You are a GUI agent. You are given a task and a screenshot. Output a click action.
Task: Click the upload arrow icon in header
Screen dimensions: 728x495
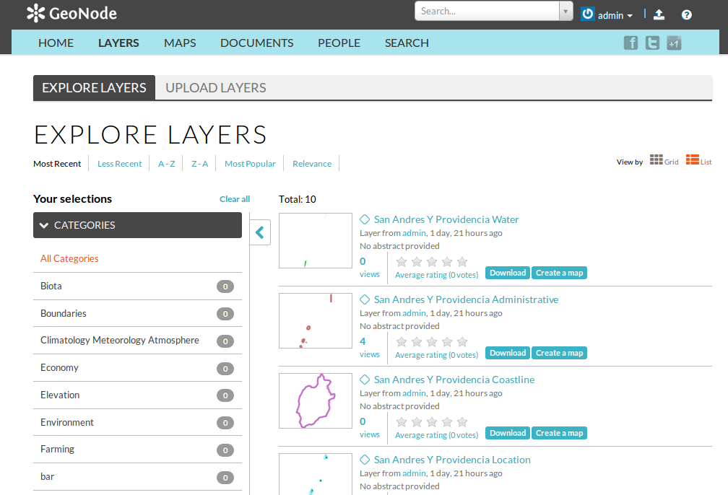click(659, 15)
